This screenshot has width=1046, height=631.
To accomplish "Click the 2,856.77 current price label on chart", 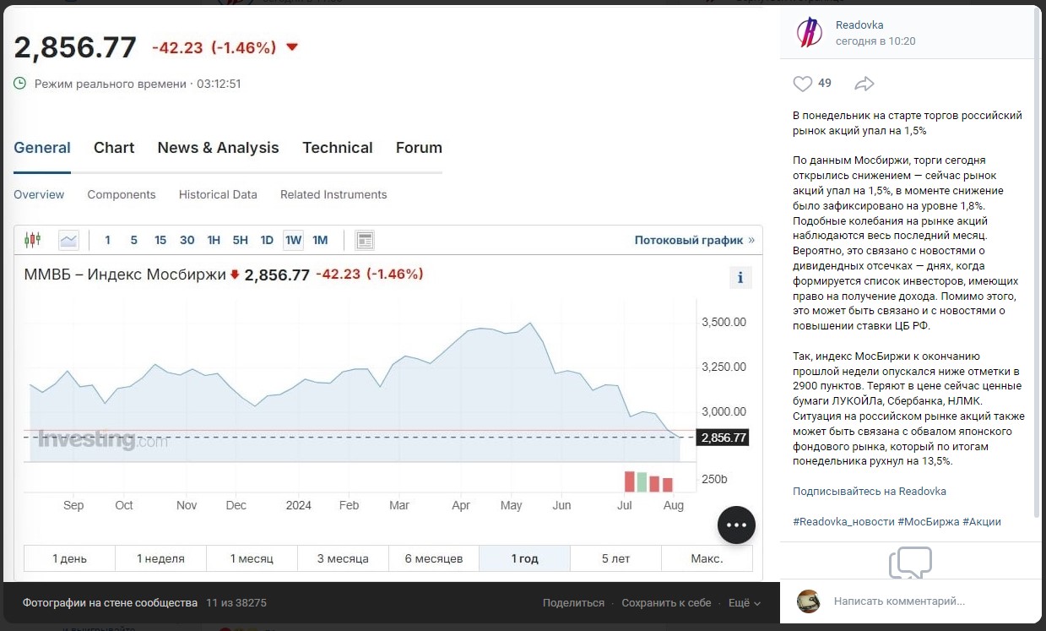I will click(x=724, y=438).
